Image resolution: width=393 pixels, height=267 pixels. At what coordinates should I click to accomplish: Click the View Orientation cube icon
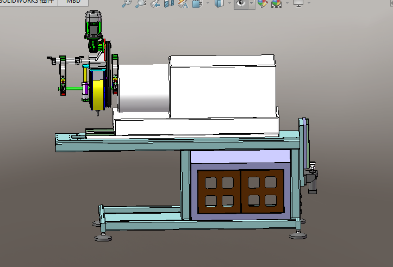tap(197, 3)
